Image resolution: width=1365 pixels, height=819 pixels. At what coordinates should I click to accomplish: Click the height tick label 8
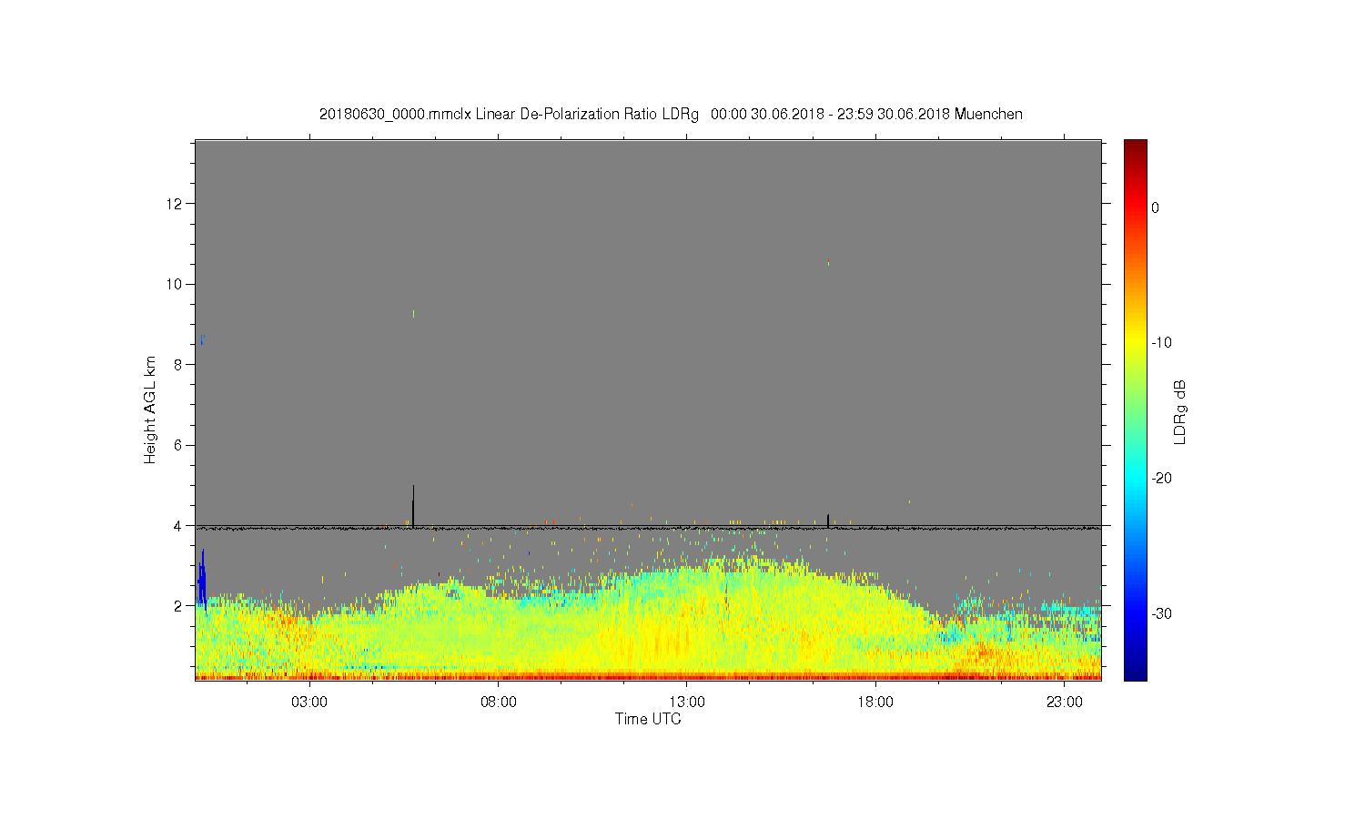177,365
